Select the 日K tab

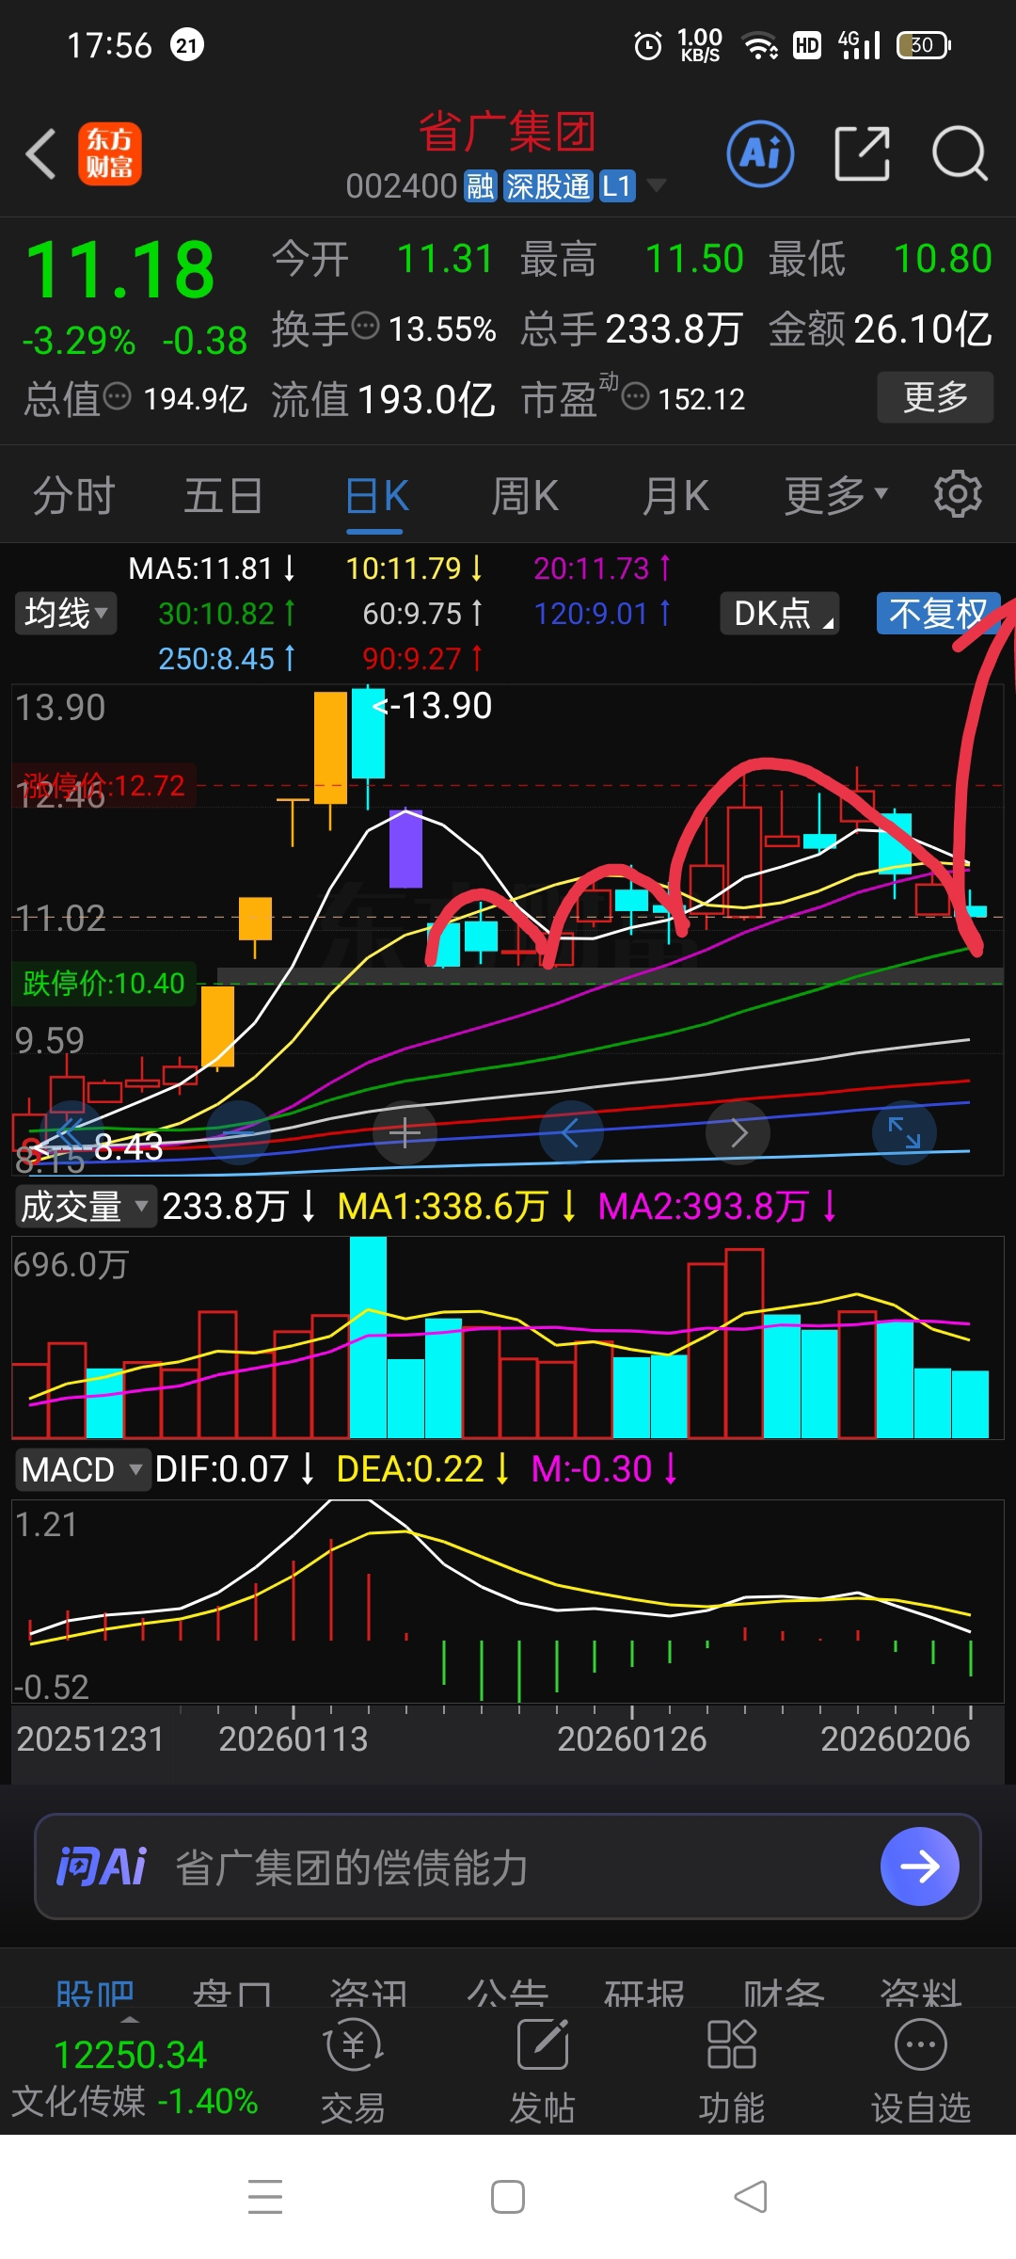[x=376, y=496]
